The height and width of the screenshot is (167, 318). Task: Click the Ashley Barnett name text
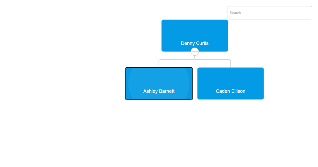[159, 91]
